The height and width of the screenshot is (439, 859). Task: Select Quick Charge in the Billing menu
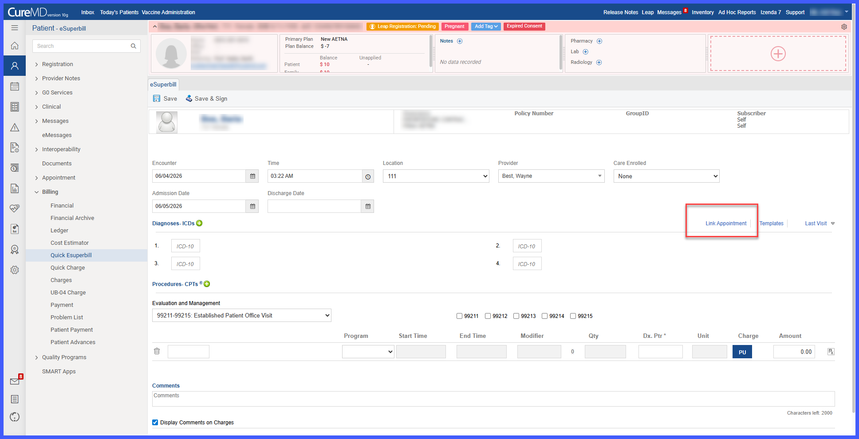click(x=67, y=268)
